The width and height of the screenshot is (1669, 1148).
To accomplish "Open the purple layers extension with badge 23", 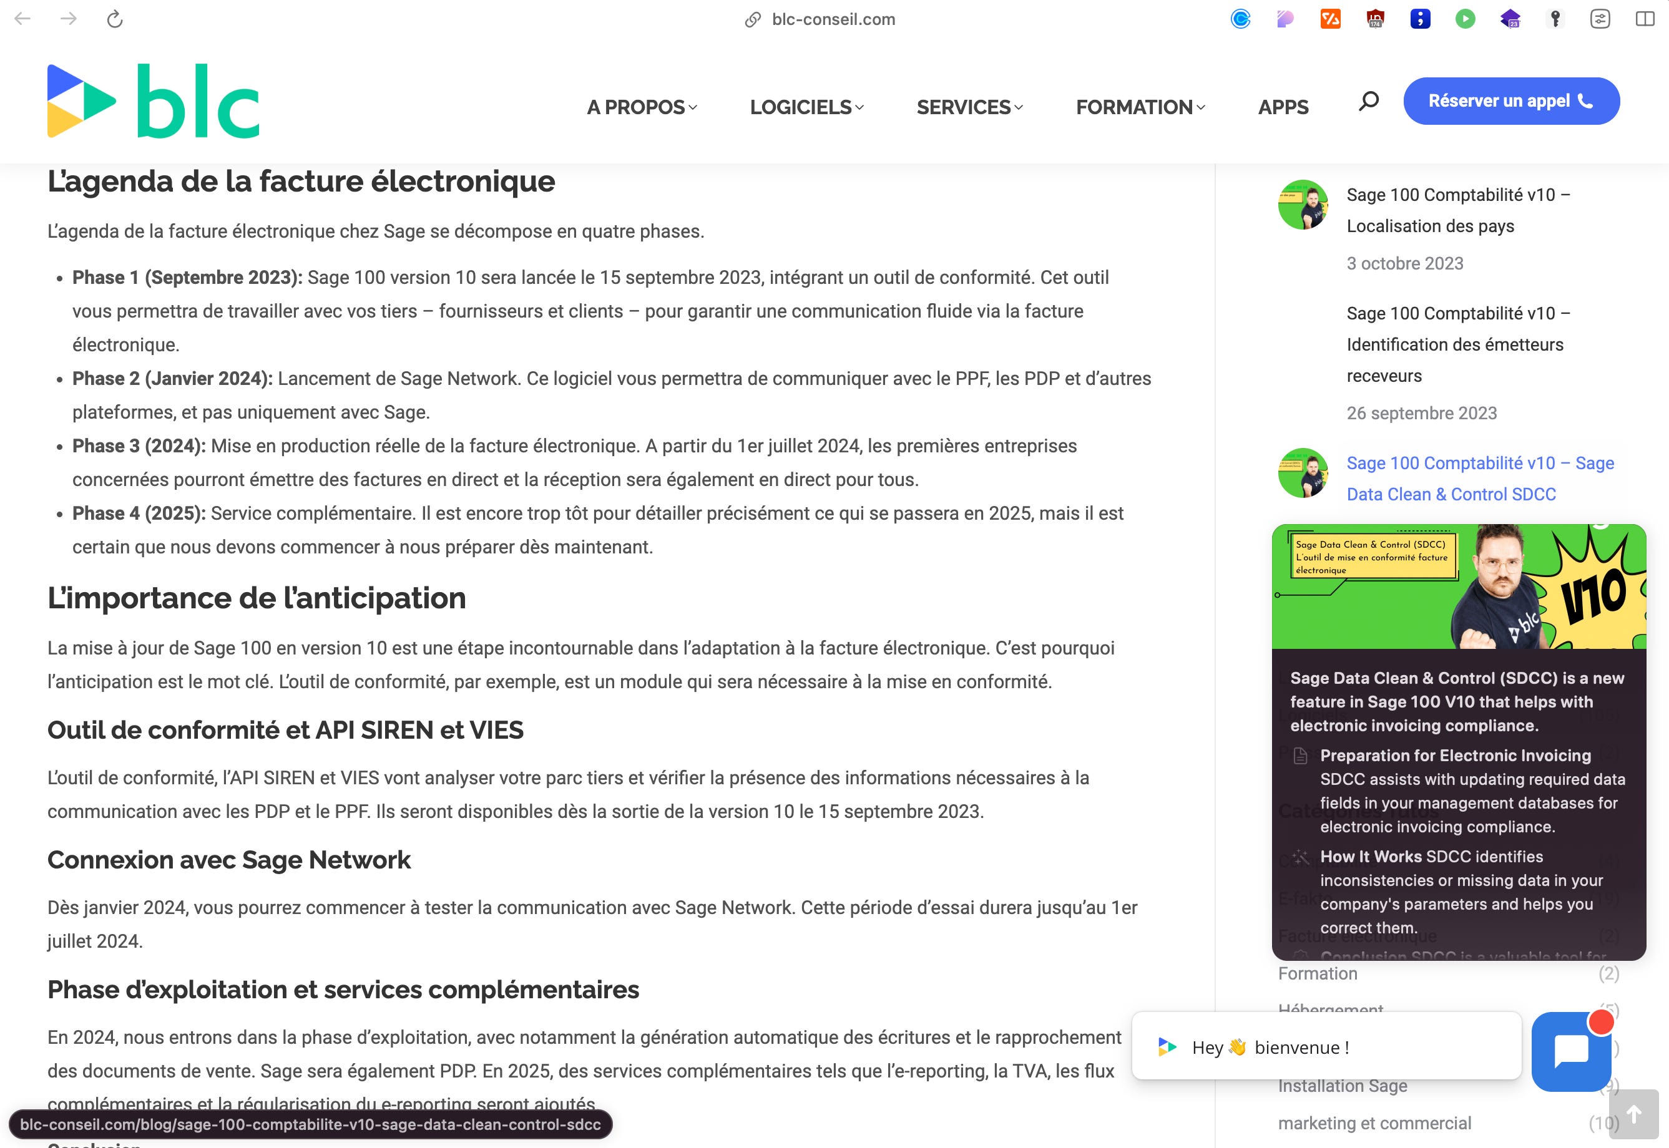I will click(x=1510, y=19).
